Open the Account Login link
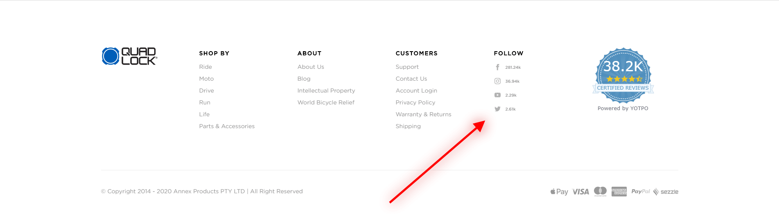This screenshot has width=779, height=217. pos(416,90)
